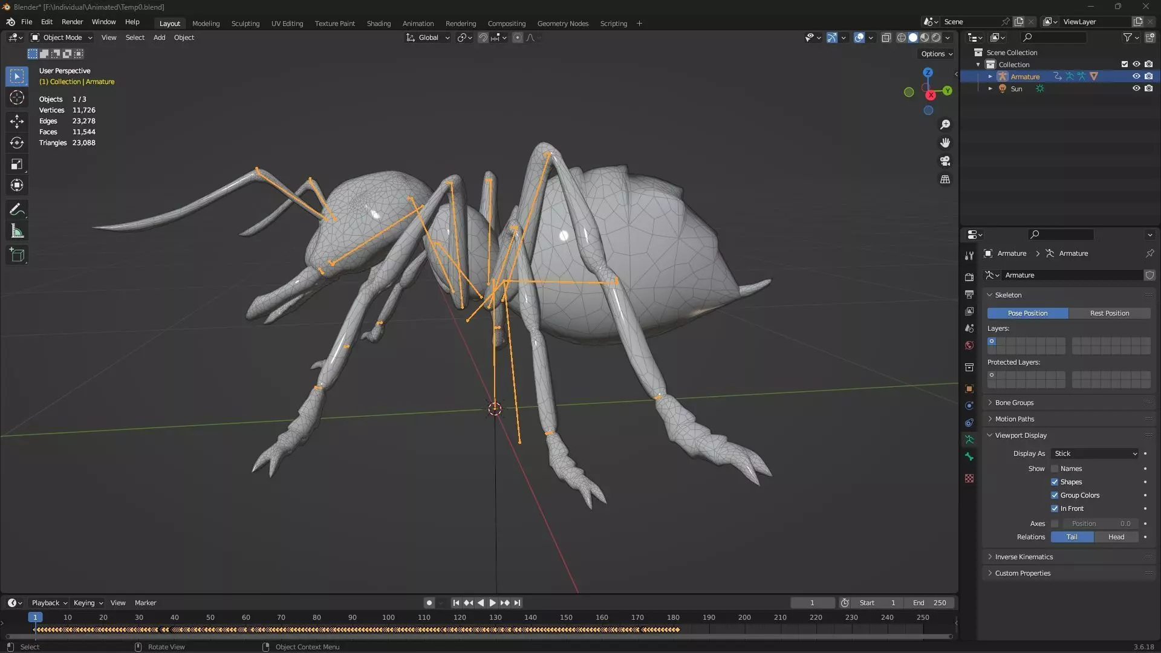The image size is (1161, 653).
Task: Click the End frame 250 field
Action: (x=929, y=603)
